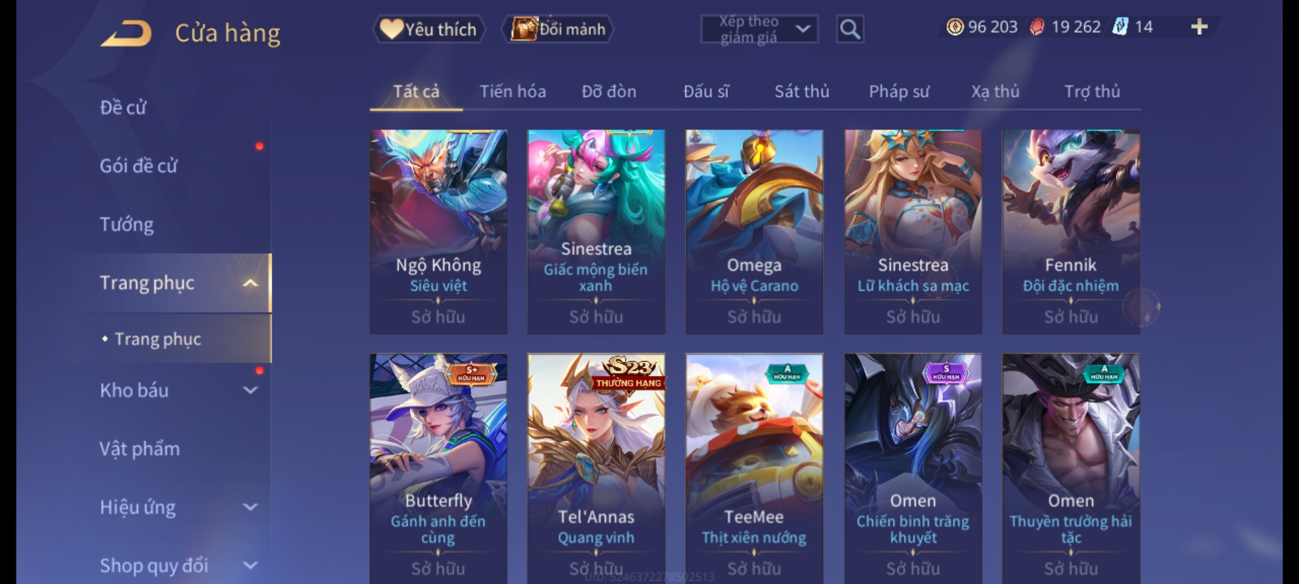1299x584 pixels.
Task: Tap the red ruby currency icon
Action: (x=1037, y=26)
